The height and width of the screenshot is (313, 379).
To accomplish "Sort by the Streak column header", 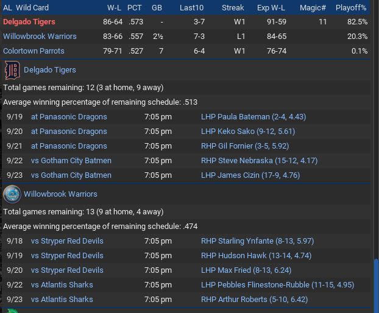I will click(x=233, y=8).
